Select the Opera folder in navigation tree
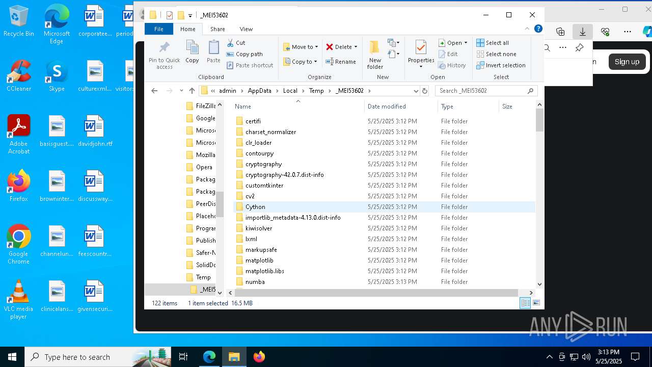This screenshot has width=652, height=367. coord(204,167)
